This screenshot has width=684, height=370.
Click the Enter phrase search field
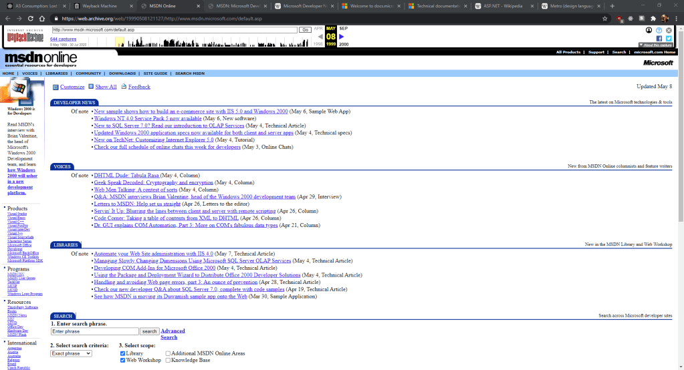pos(94,331)
